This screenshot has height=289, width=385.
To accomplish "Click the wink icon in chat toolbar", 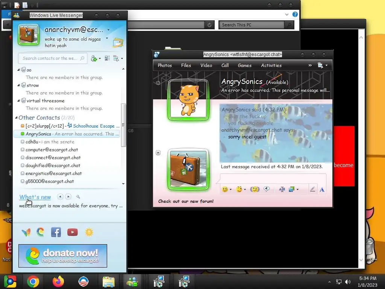I will click(x=239, y=189).
